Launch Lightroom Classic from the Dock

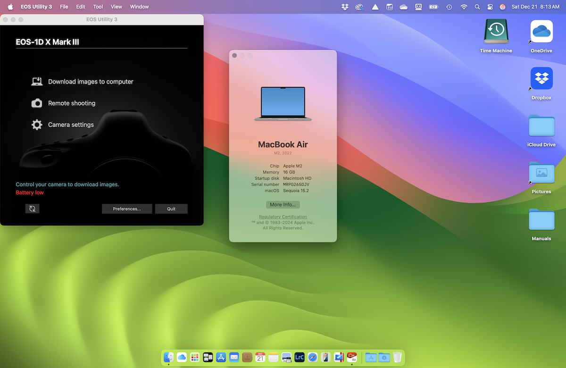click(x=299, y=357)
